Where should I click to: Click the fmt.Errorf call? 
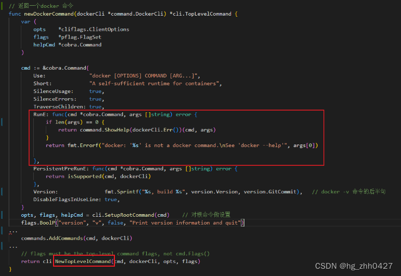coord(83,146)
